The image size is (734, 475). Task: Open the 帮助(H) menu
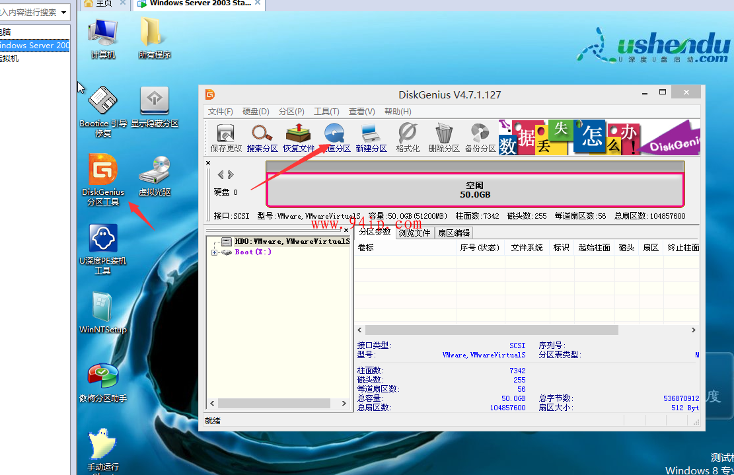(x=398, y=112)
